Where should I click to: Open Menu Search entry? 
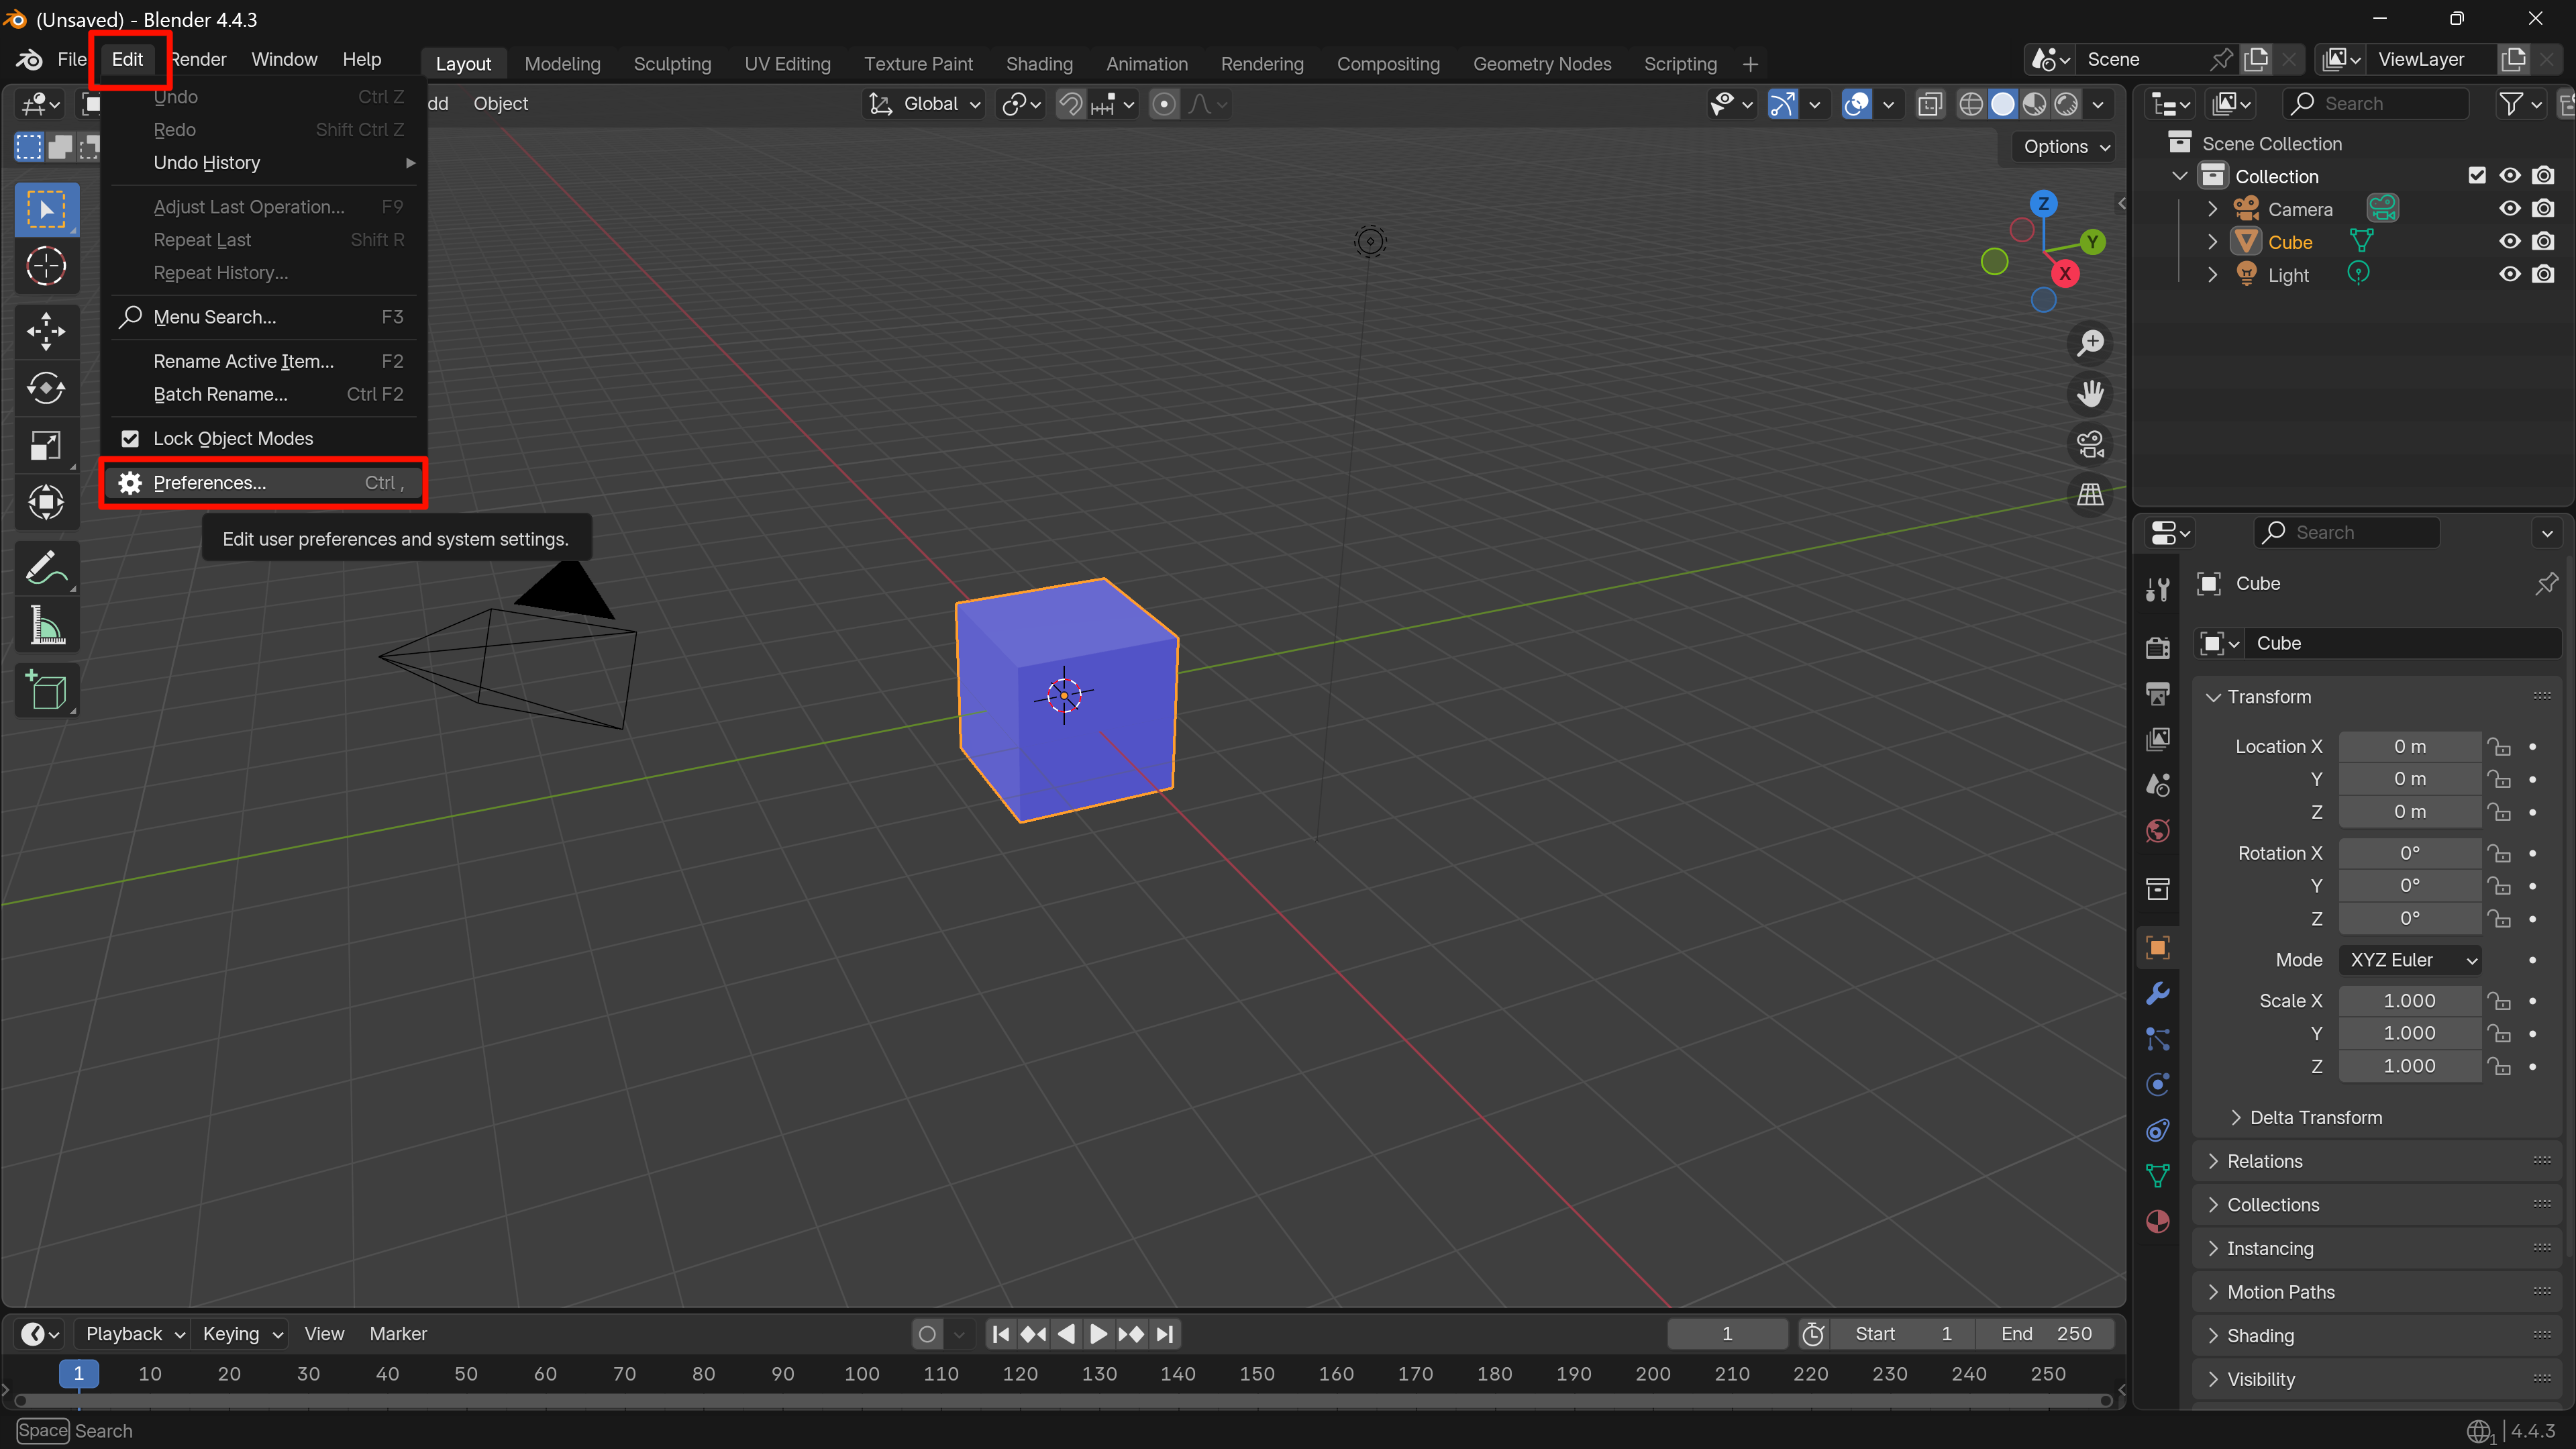click(x=263, y=317)
